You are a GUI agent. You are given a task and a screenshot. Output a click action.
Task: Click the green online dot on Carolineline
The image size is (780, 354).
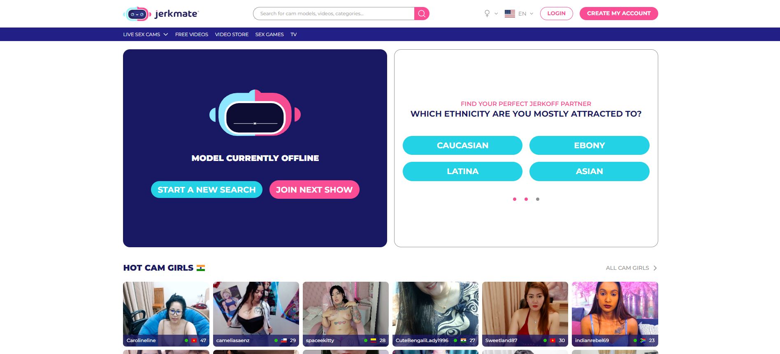coord(186,340)
